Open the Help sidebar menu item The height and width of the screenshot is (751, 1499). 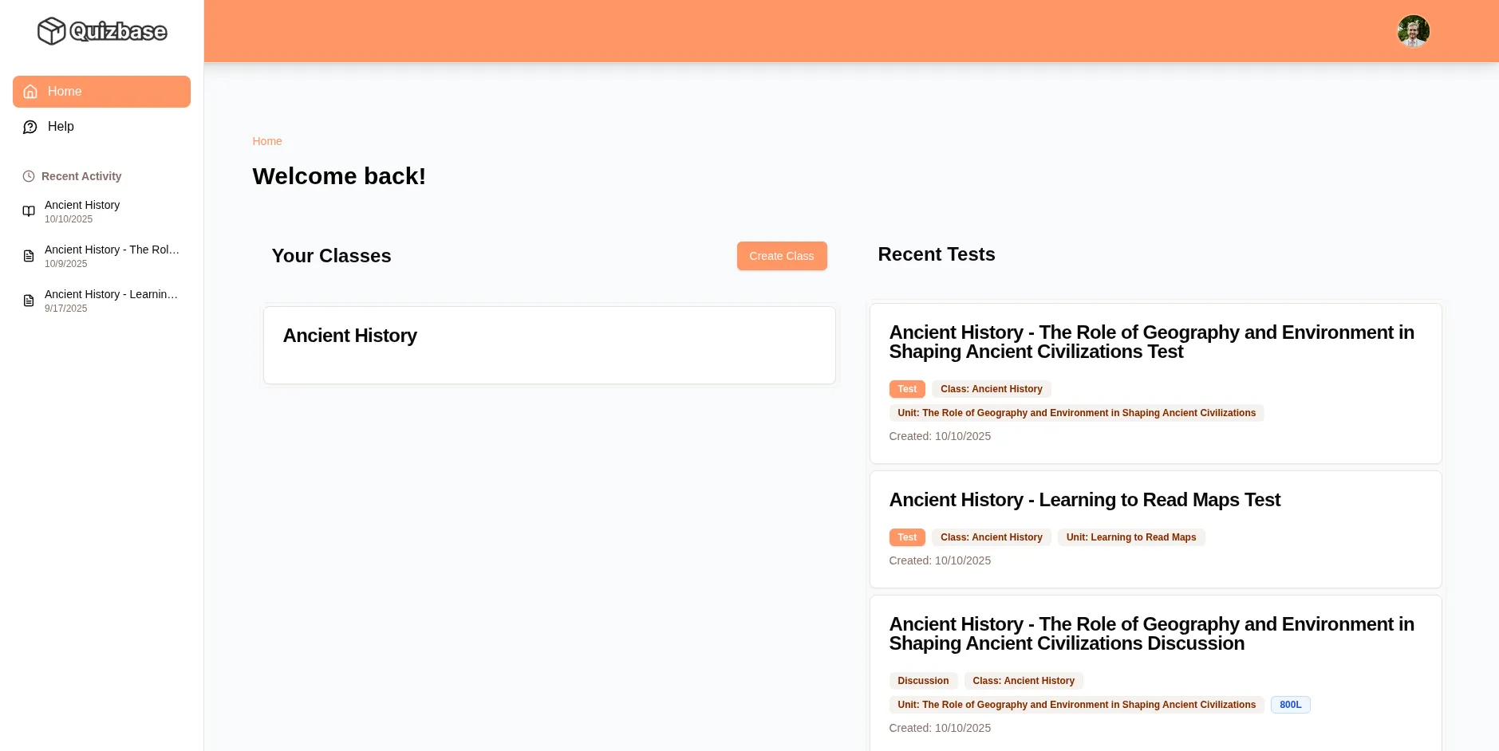[61, 127]
